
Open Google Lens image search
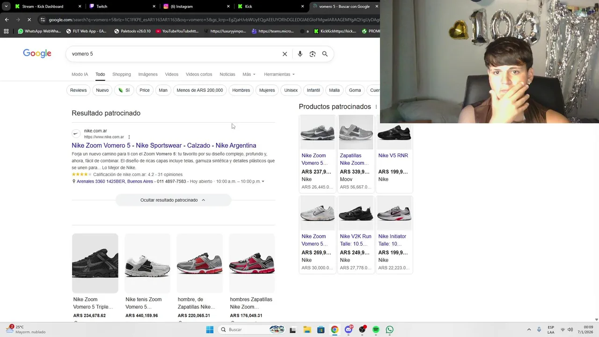[x=313, y=54]
